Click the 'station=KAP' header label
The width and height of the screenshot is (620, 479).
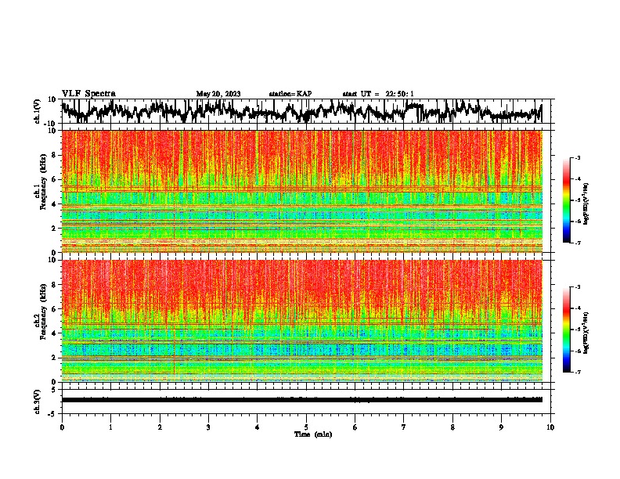tap(290, 94)
